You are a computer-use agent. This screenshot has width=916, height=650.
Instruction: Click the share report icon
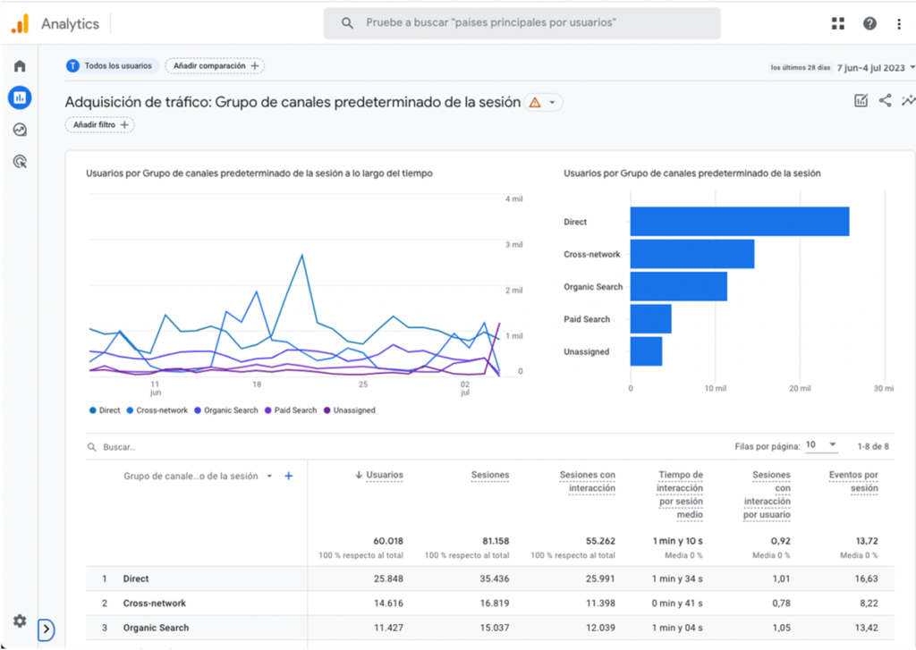pyautogui.click(x=885, y=101)
